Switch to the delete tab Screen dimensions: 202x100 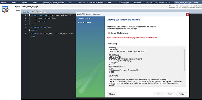[x=35, y=3]
